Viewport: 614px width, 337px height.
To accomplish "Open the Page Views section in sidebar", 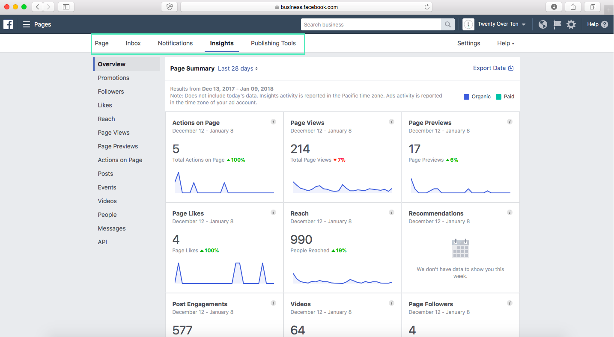I will pos(113,132).
